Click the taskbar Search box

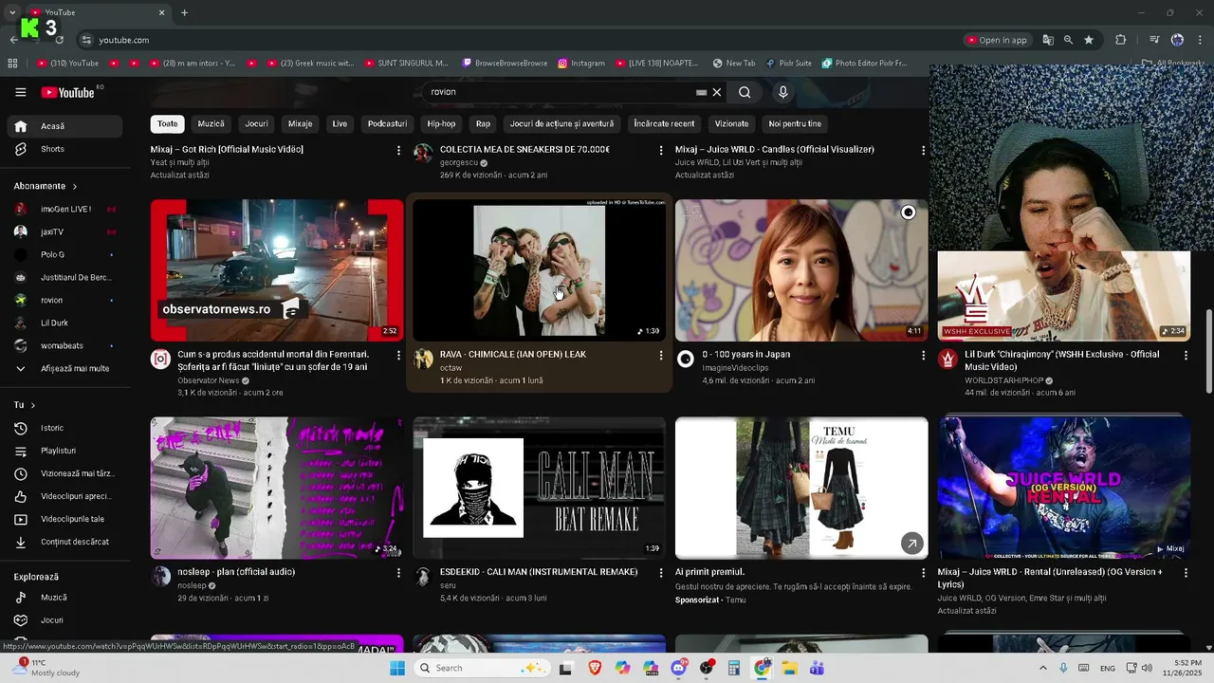[x=480, y=668]
